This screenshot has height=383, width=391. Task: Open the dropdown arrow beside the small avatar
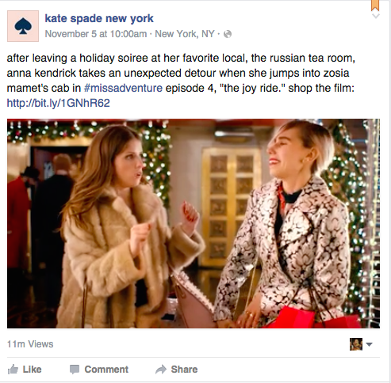pos(370,344)
